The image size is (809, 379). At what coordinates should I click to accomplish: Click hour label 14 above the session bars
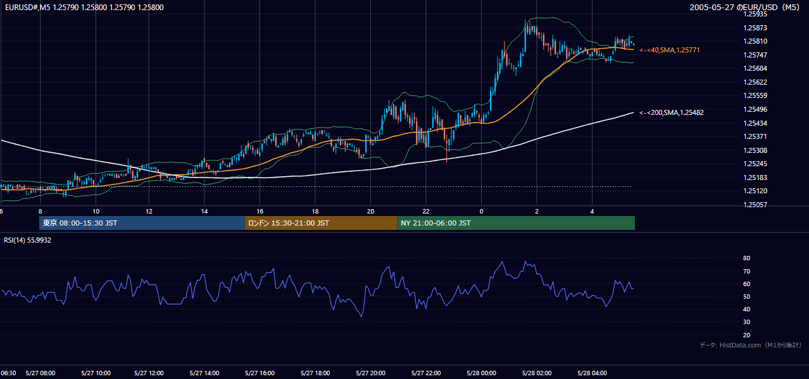[204, 211]
